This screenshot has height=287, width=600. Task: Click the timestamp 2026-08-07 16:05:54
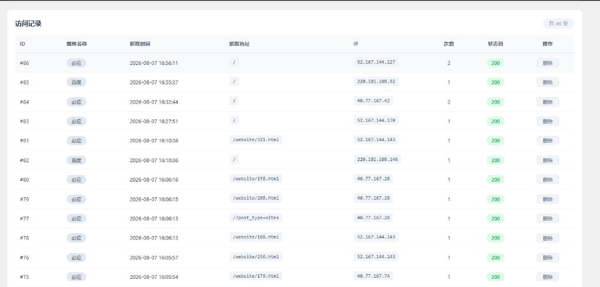(154, 276)
